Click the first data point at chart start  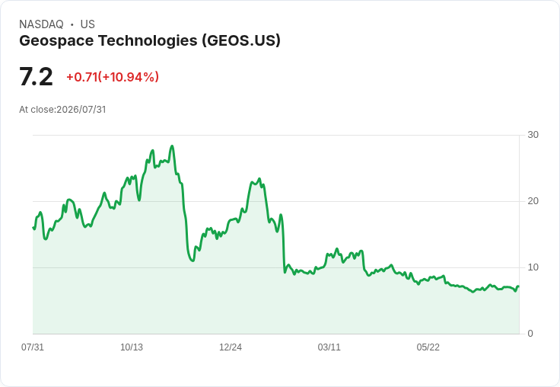33,228
